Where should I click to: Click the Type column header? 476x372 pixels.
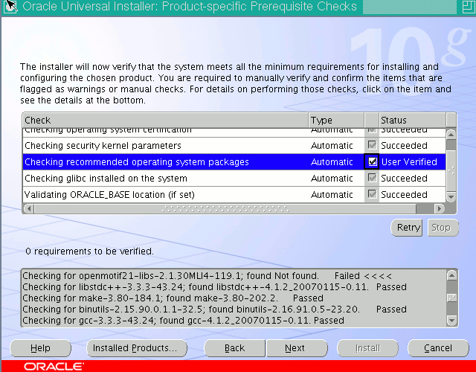coord(336,121)
